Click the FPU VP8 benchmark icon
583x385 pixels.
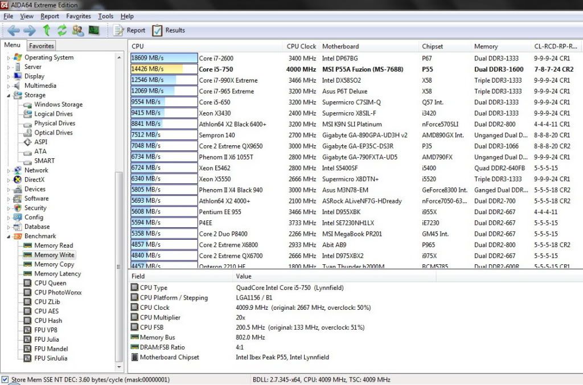click(27, 330)
